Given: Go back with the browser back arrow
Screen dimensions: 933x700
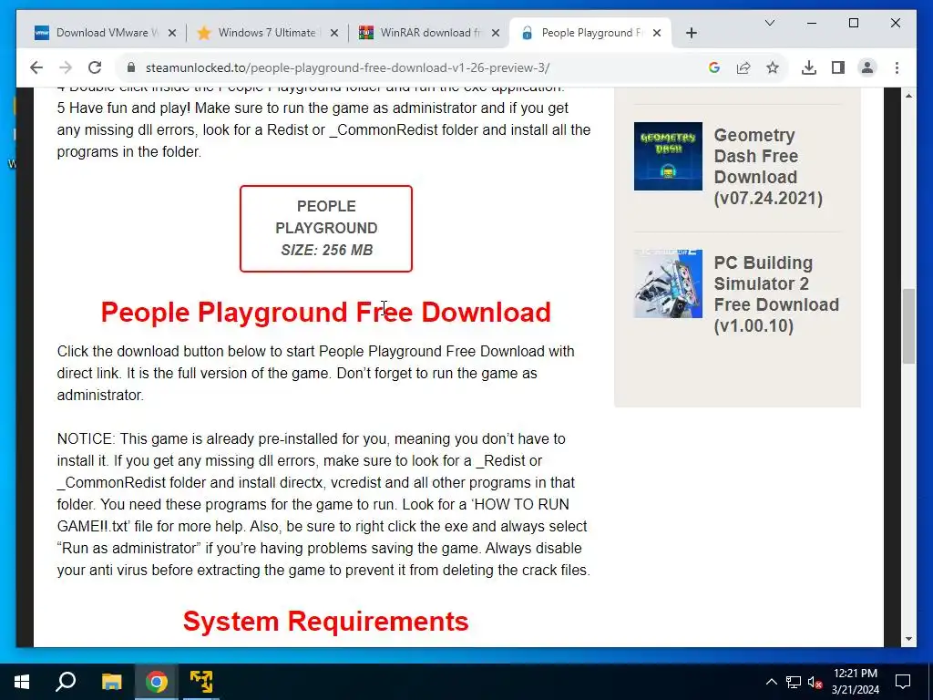Looking at the screenshot, I should 36,67.
